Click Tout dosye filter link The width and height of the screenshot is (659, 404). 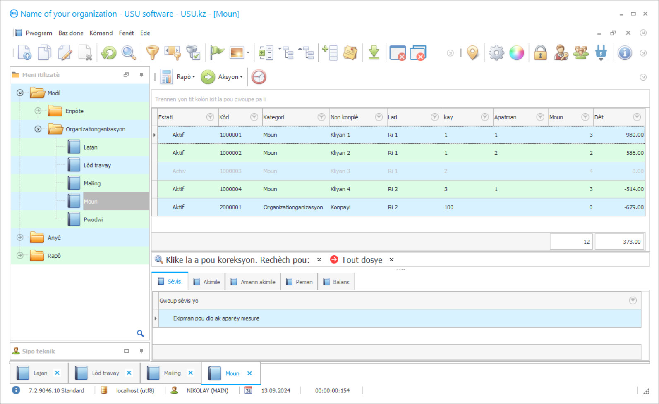362,260
